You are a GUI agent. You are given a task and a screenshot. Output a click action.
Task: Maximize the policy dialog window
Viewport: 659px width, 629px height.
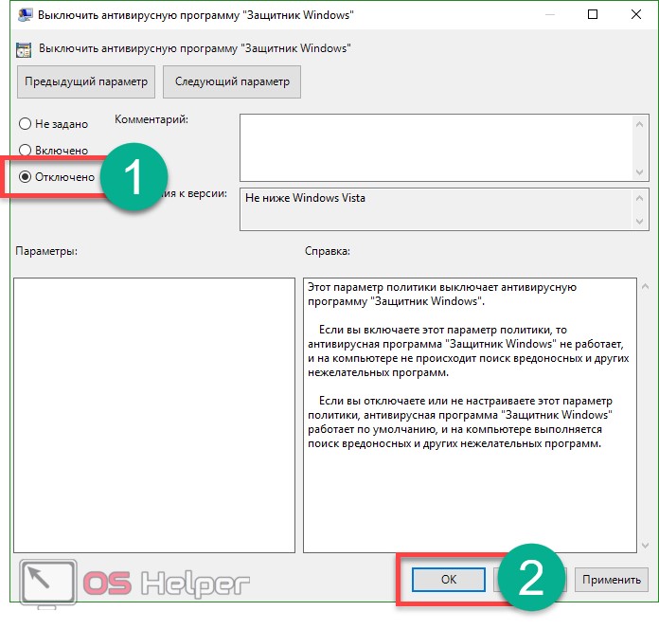(593, 15)
